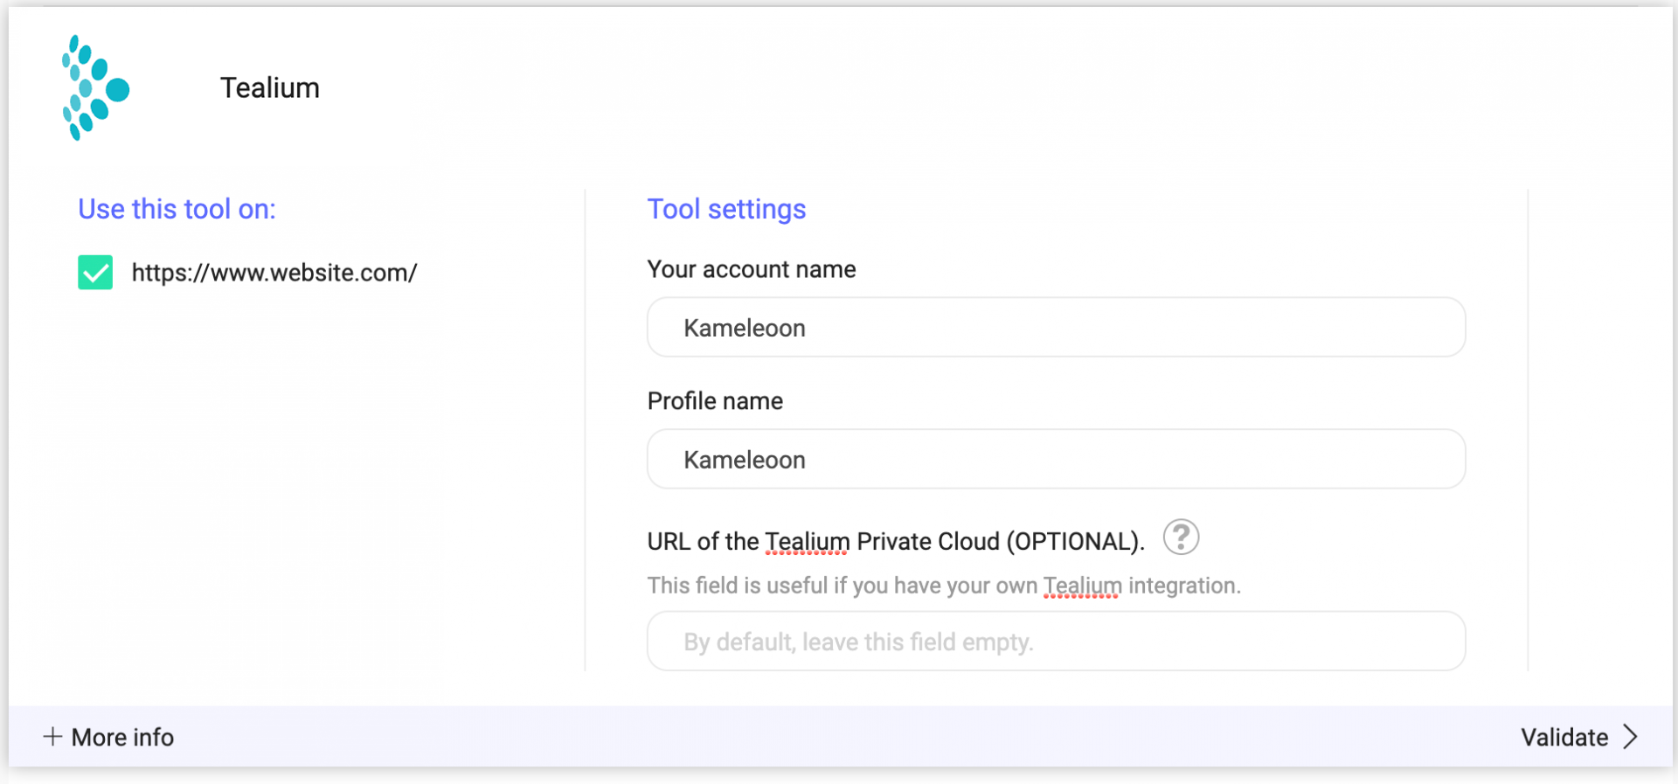Click the Private Cloud URL input field
The height and width of the screenshot is (784, 1678).
[x=1056, y=642]
